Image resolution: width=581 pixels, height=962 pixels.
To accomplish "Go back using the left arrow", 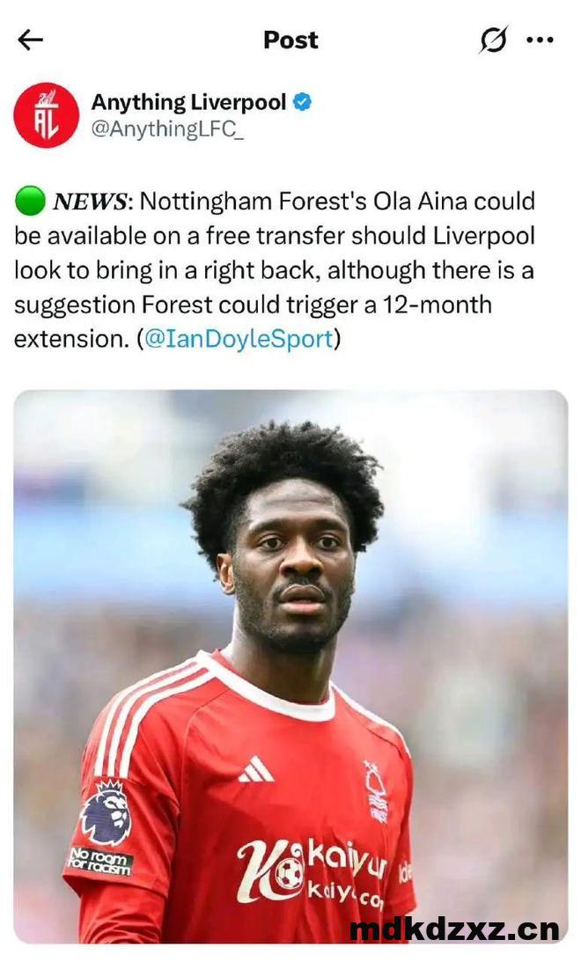I will click(30, 40).
